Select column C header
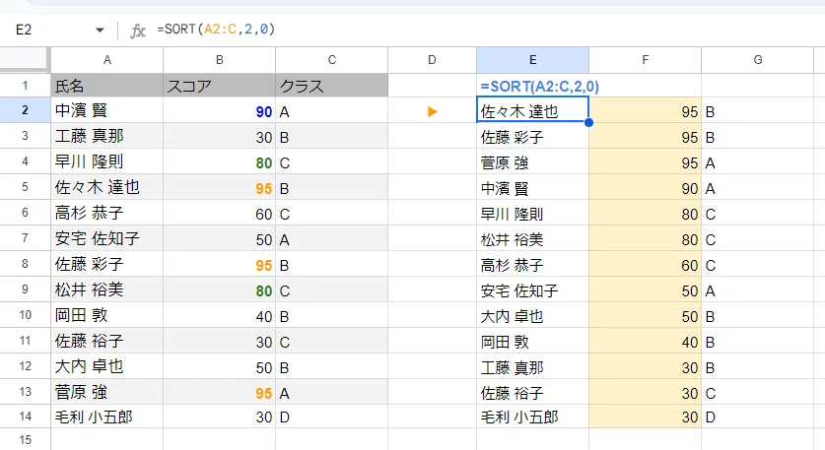This screenshot has height=450, width=825. (x=331, y=60)
